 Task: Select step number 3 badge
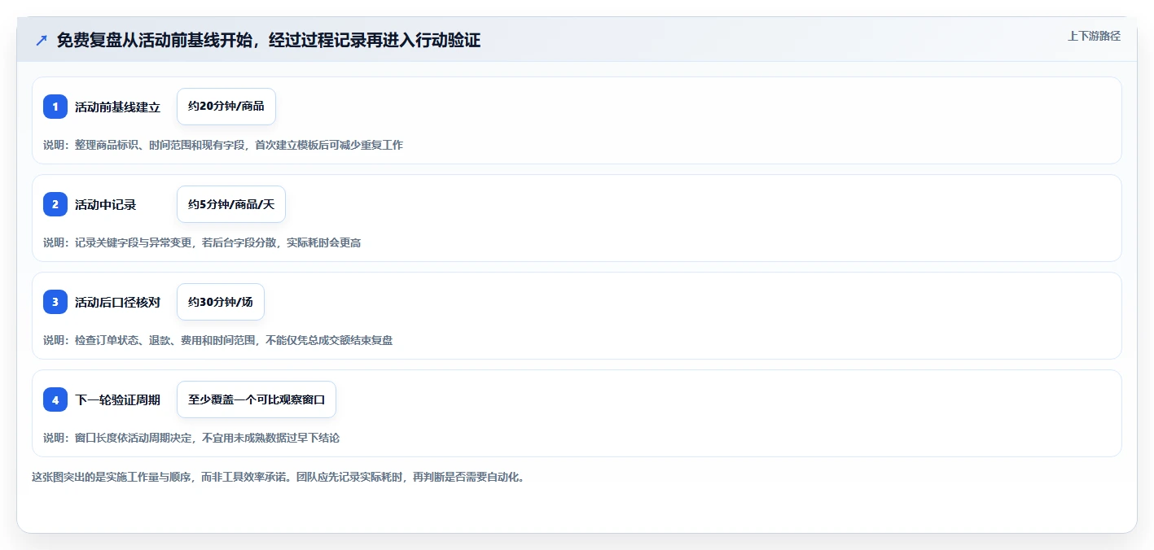(55, 302)
